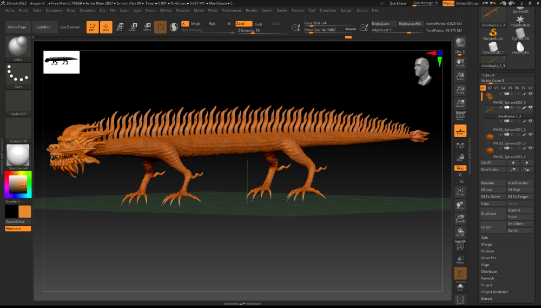
Task: Click the color picker square
Action: 18,185
